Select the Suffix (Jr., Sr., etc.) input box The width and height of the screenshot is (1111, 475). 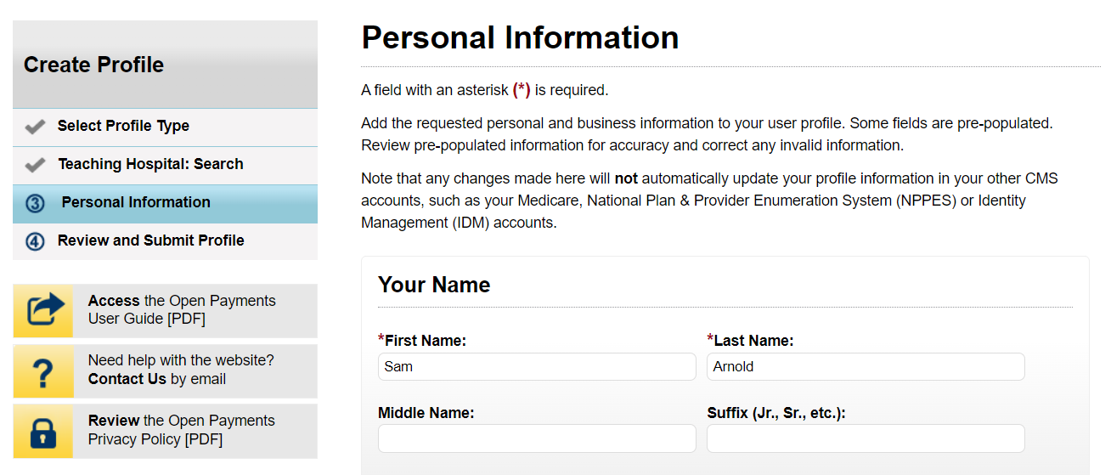point(865,438)
